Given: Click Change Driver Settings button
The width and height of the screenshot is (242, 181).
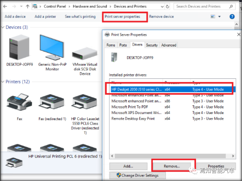Looking at the screenshot, I should tap(137, 175).
